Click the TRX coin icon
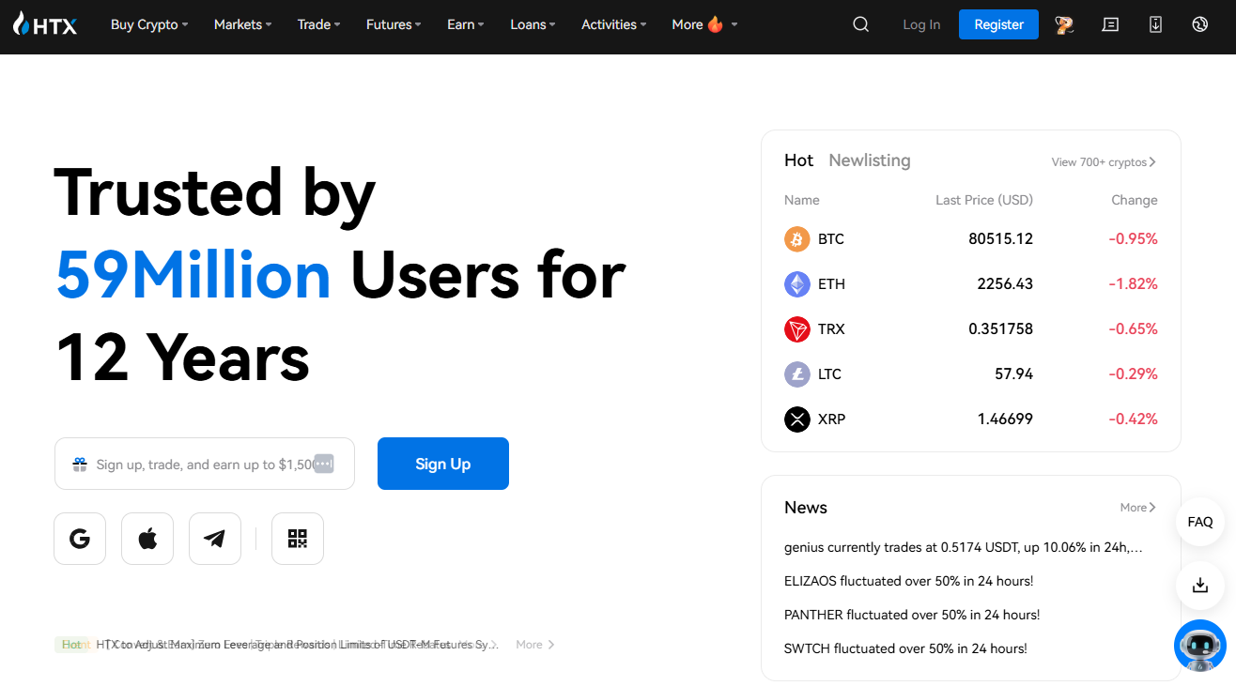This screenshot has height=686, width=1236. click(796, 329)
